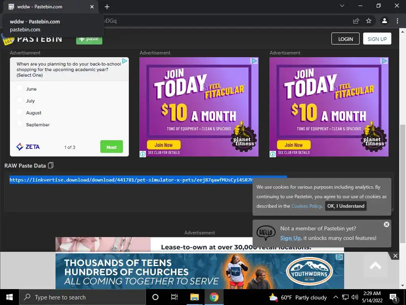406x305 pixels.
Task: Click the HELLO speech bubble icon
Action: click(266, 233)
